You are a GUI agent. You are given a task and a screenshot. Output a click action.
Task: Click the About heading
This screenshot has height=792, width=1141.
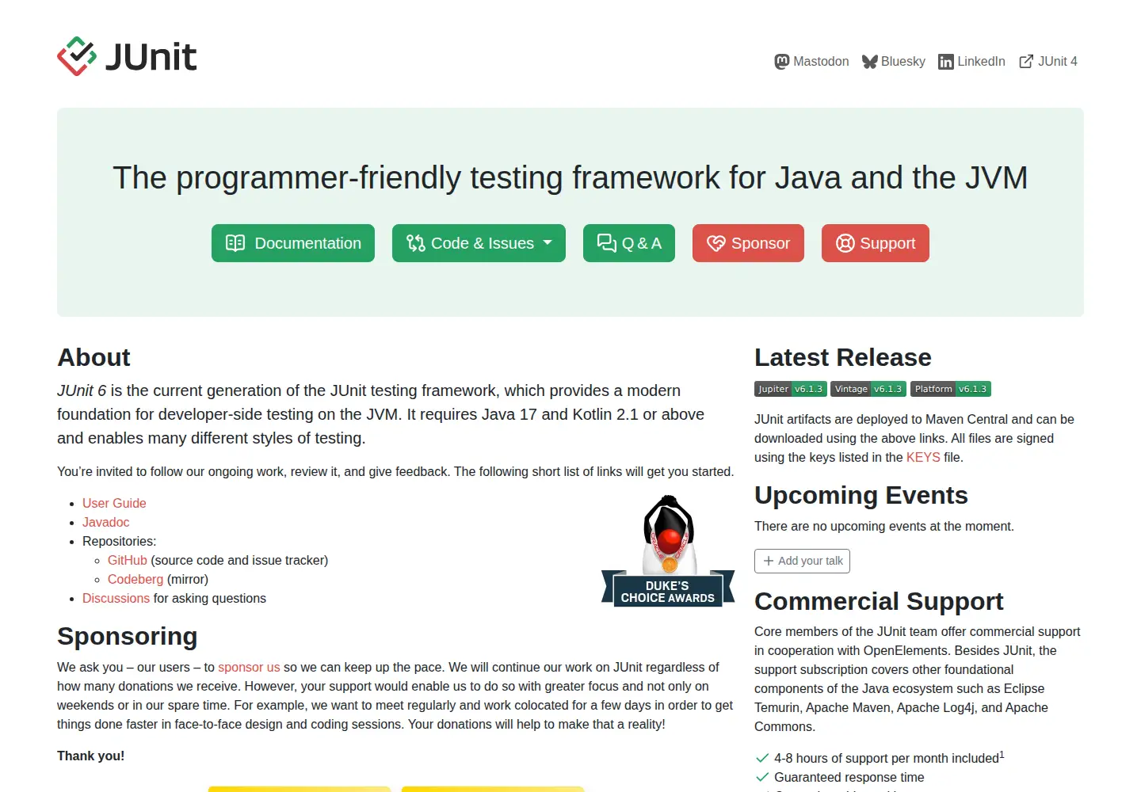tap(93, 357)
